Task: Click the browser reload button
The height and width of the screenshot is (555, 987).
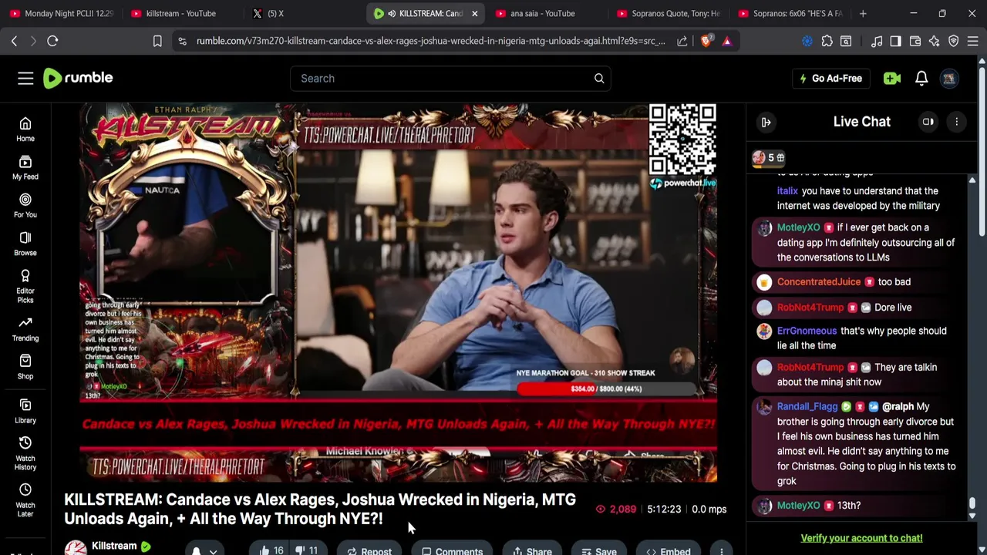Action: [x=52, y=41]
